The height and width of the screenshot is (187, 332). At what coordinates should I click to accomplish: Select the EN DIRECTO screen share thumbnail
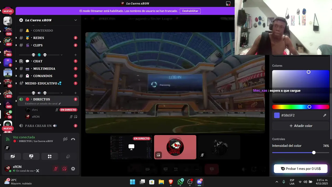click(x=132, y=147)
